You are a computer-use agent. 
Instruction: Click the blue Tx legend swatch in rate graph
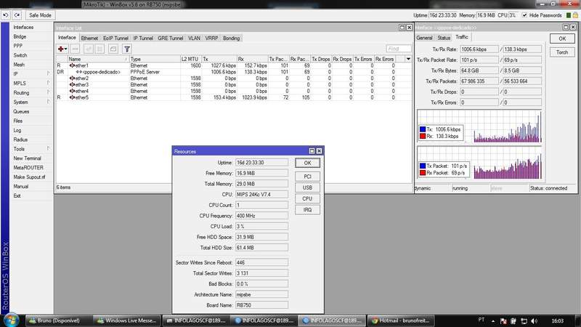[423, 129]
